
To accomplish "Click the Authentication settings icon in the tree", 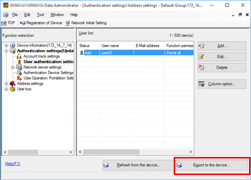I will 13,51.
